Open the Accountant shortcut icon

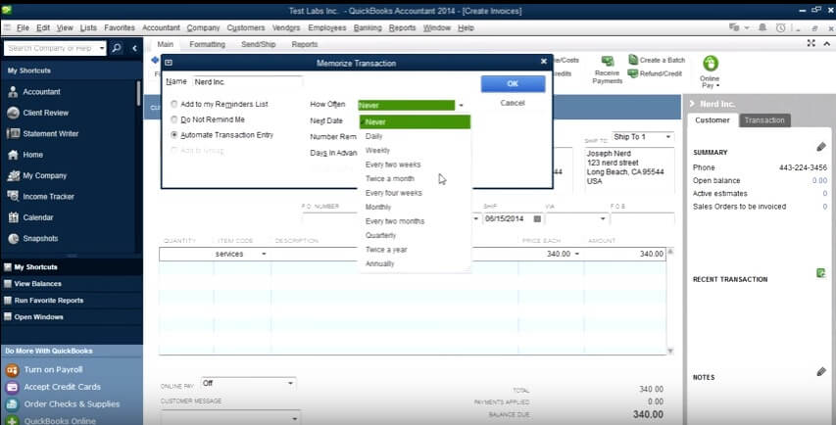14,92
